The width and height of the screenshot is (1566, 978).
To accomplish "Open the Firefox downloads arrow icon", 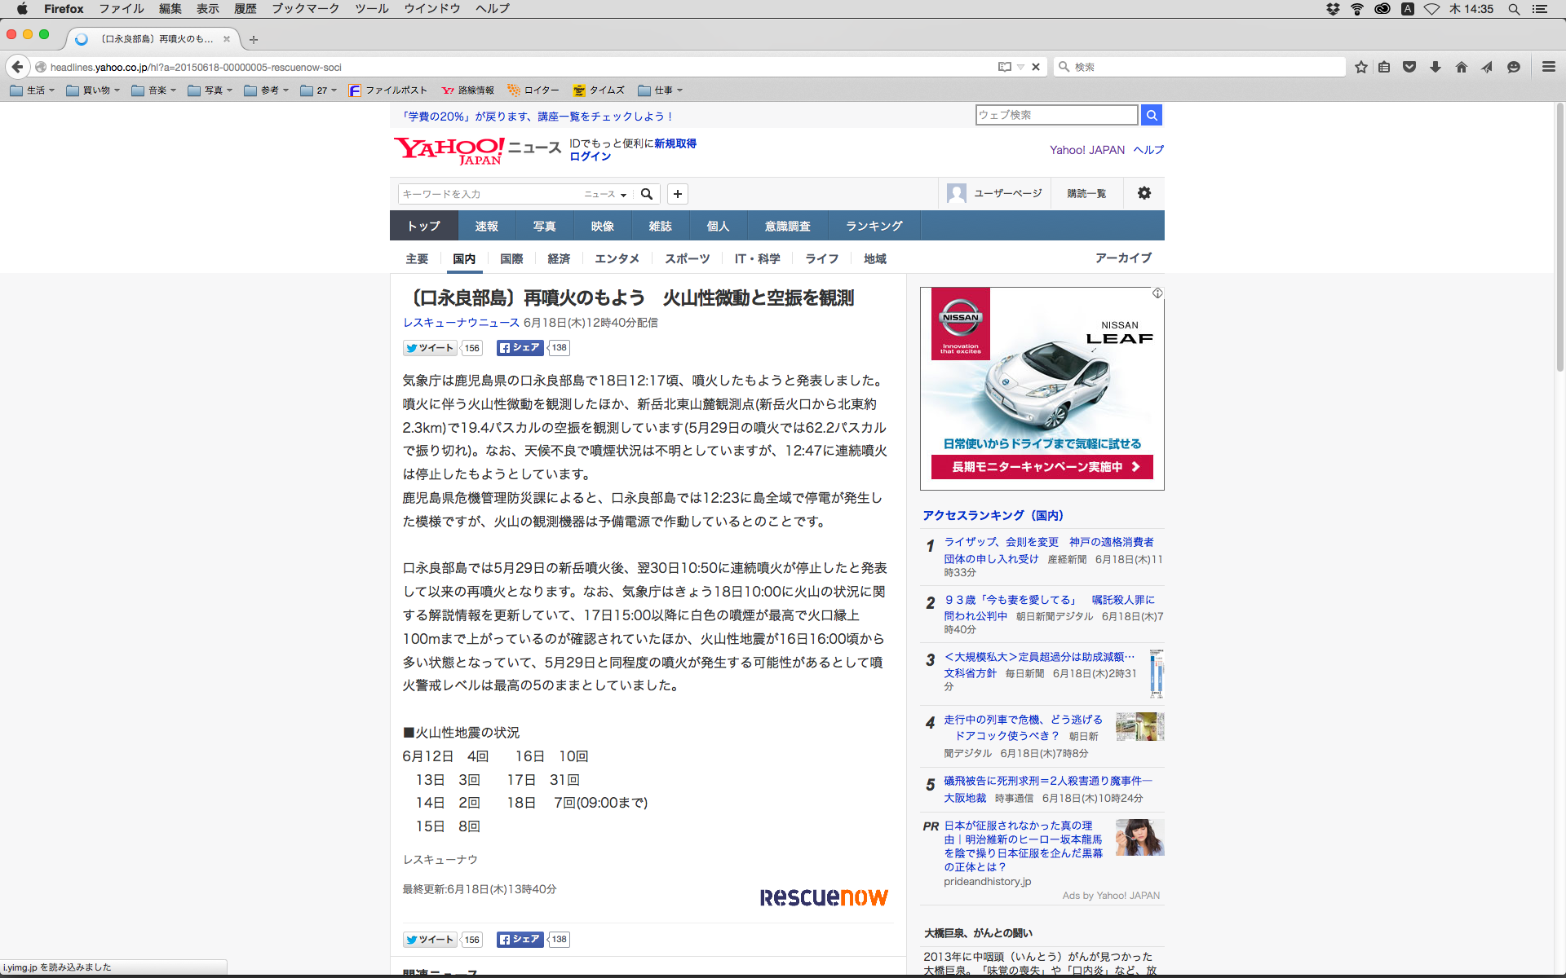I will (1435, 67).
